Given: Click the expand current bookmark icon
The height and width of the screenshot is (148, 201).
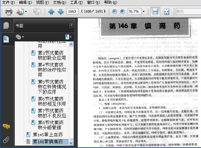Looking at the screenshot, I should click(x=69, y=37).
